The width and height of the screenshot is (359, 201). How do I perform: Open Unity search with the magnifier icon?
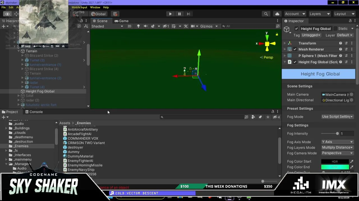point(266,14)
